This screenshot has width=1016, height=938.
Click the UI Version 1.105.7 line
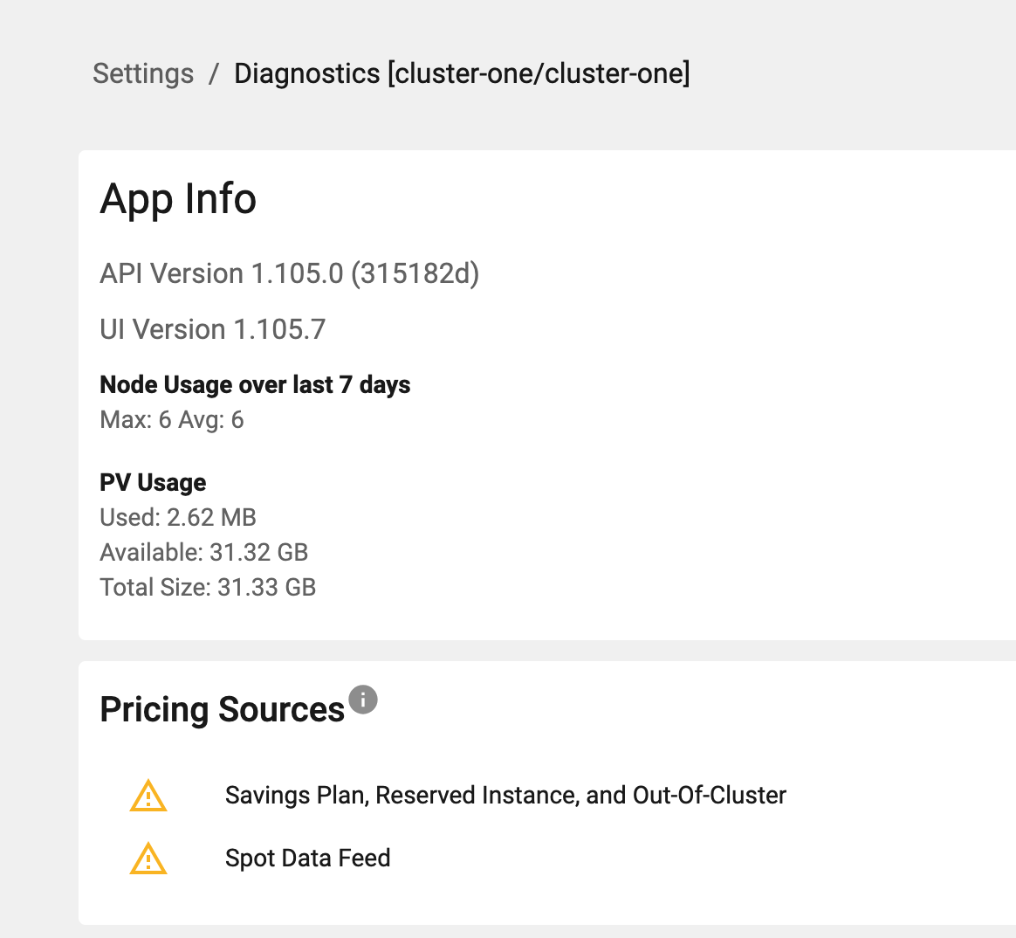click(212, 329)
